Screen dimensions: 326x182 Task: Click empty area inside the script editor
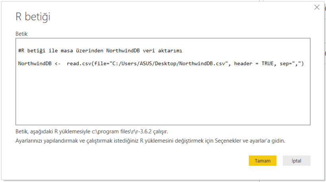[x=159, y=99]
